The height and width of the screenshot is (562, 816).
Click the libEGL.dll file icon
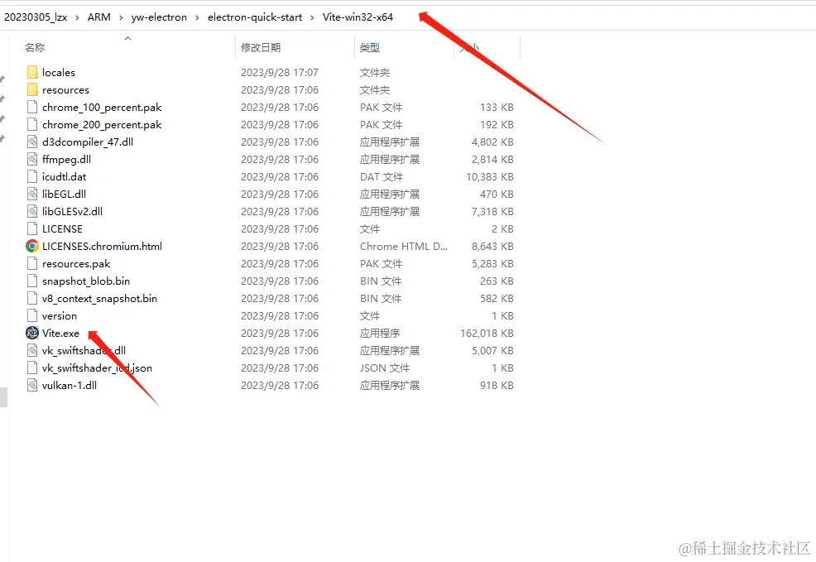click(32, 195)
